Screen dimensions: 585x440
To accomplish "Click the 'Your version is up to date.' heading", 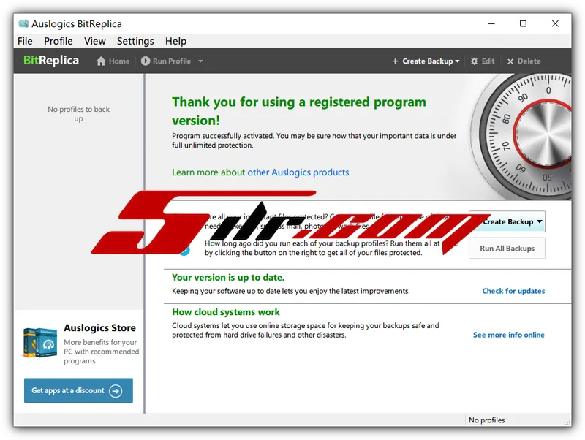I will pyautogui.click(x=228, y=278).
